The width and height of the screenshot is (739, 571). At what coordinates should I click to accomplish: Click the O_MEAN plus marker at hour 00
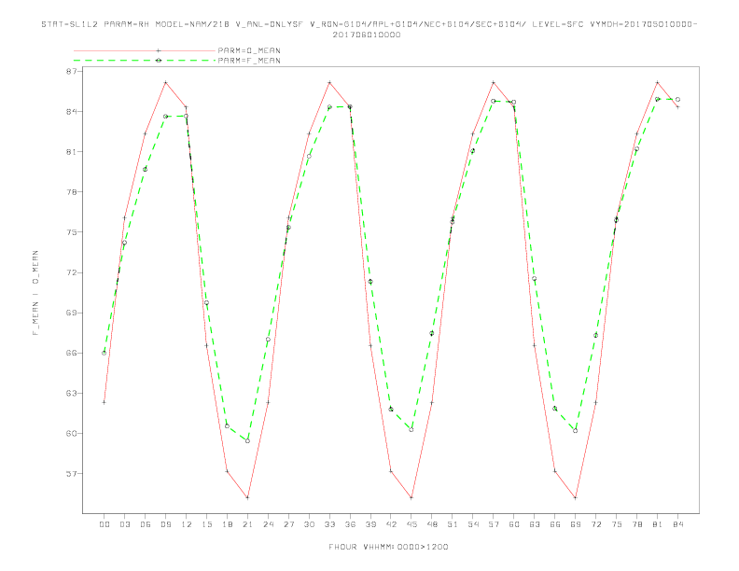tap(105, 402)
